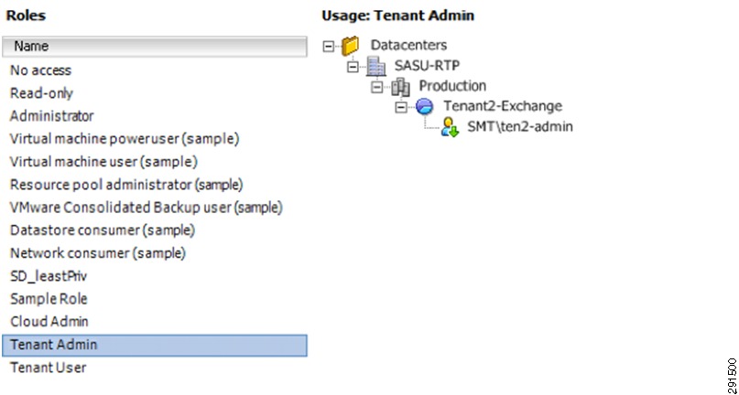Image resolution: width=739 pixels, height=395 pixels.
Task: Select the Administrator role
Action: [51, 116]
